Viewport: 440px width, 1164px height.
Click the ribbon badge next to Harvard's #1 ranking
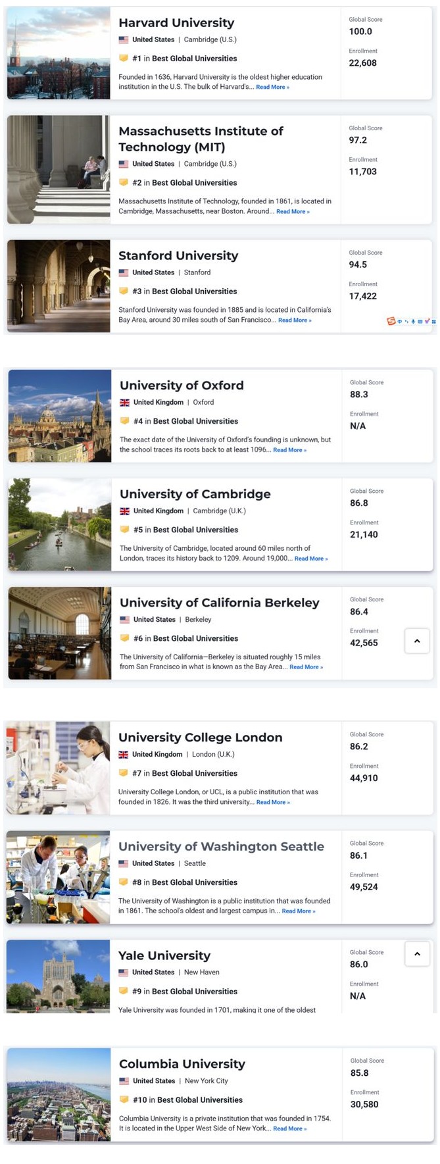(124, 59)
